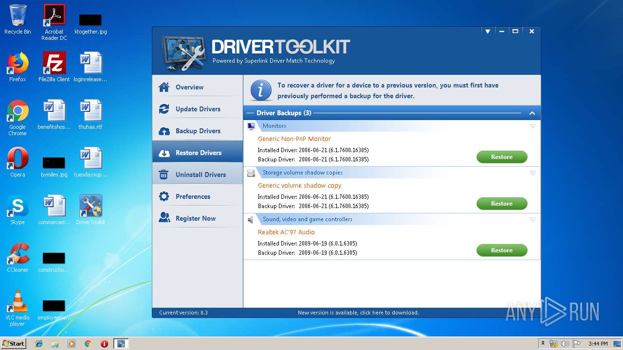The height and width of the screenshot is (350, 623).
Task: Select Restore Drivers in sidebar
Action: 198,153
